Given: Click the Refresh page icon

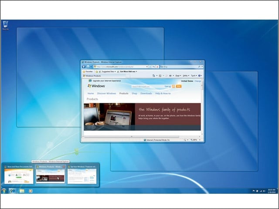Looking at the screenshot, I should pyautogui.click(x=154, y=67).
